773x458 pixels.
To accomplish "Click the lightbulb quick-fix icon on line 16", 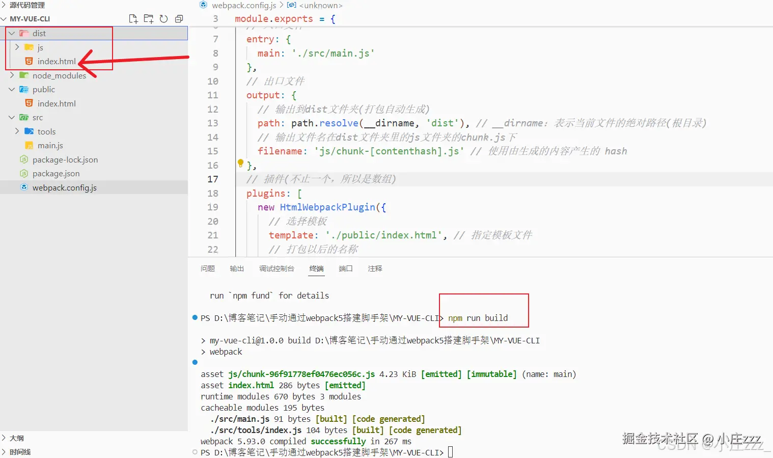I will (x=240, y=164).
